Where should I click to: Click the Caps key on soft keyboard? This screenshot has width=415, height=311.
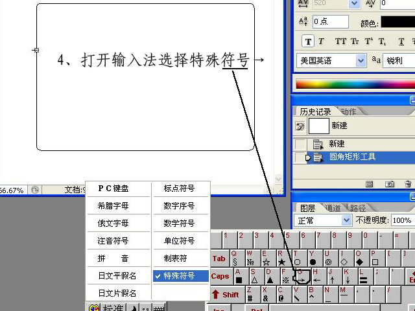tap(222, 276)
